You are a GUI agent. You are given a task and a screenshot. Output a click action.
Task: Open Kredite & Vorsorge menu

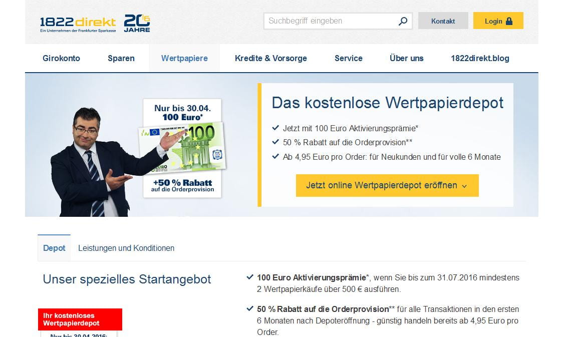270,58
